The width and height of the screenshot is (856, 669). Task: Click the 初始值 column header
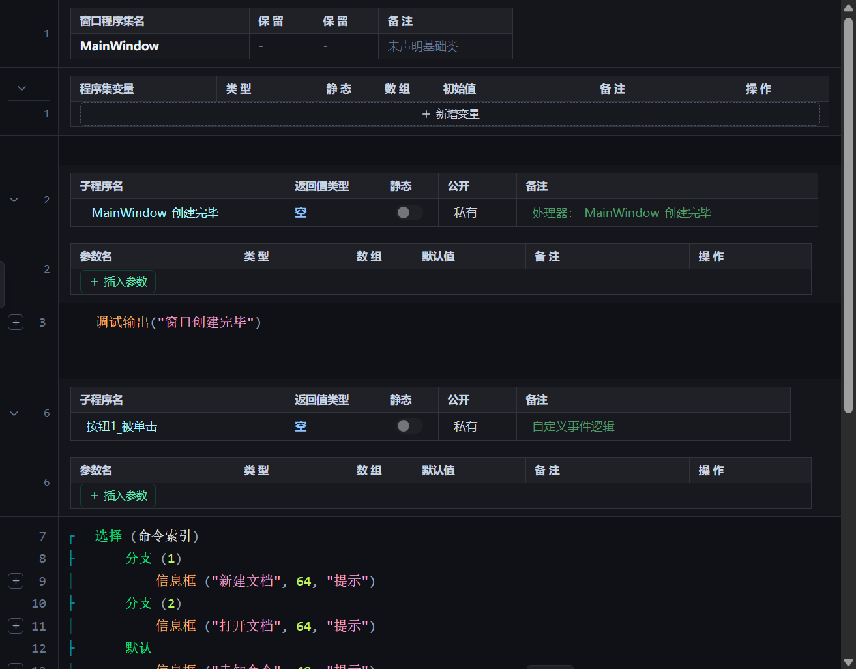point(512,89)
